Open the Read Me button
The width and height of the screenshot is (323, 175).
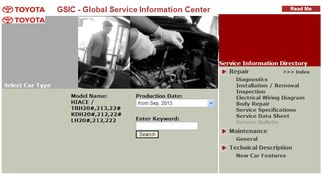(x=301, y=9)
